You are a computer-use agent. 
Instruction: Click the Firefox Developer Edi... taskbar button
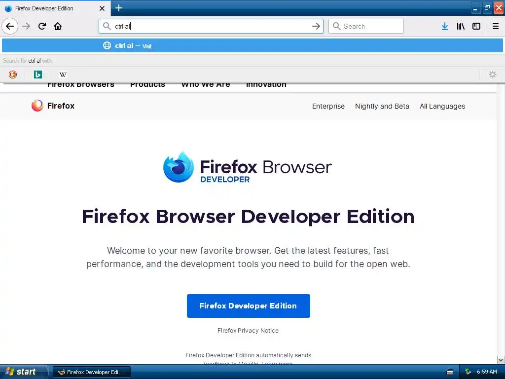click(x=91, y=372)
